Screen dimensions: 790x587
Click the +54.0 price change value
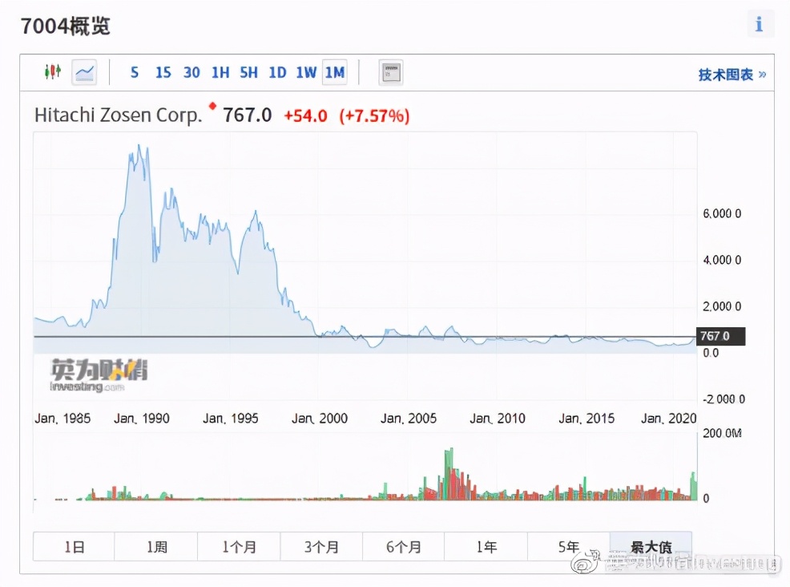pos(306,116)
